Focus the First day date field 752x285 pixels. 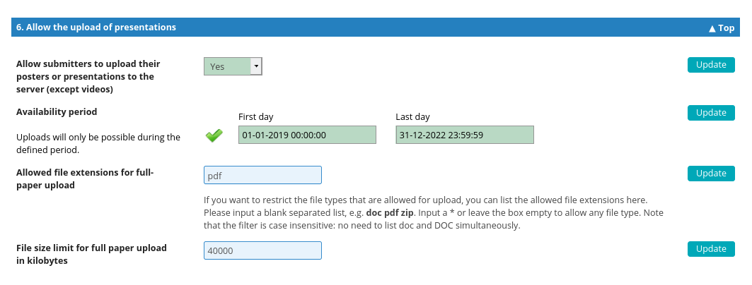(307, 135)
